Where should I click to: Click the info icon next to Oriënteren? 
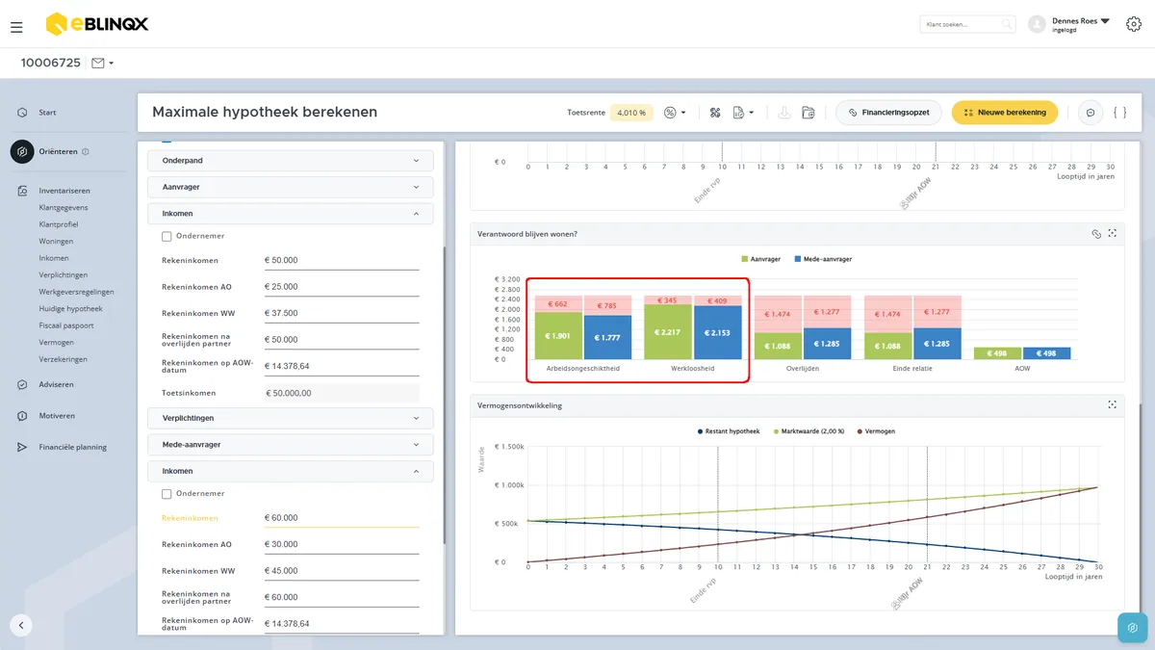(86, 152)
